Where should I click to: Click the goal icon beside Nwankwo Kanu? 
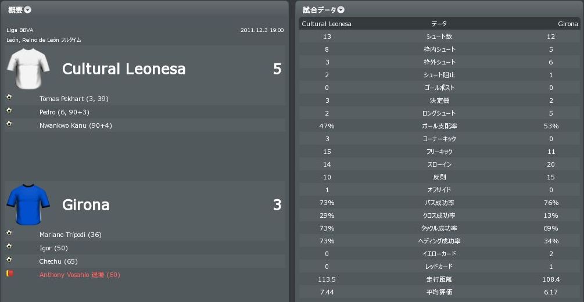[x=9, y=124]
